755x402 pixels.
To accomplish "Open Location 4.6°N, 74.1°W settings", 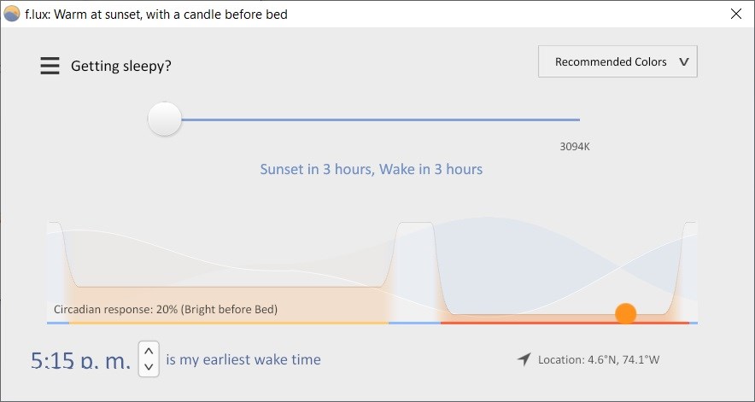I will (599, 359).
